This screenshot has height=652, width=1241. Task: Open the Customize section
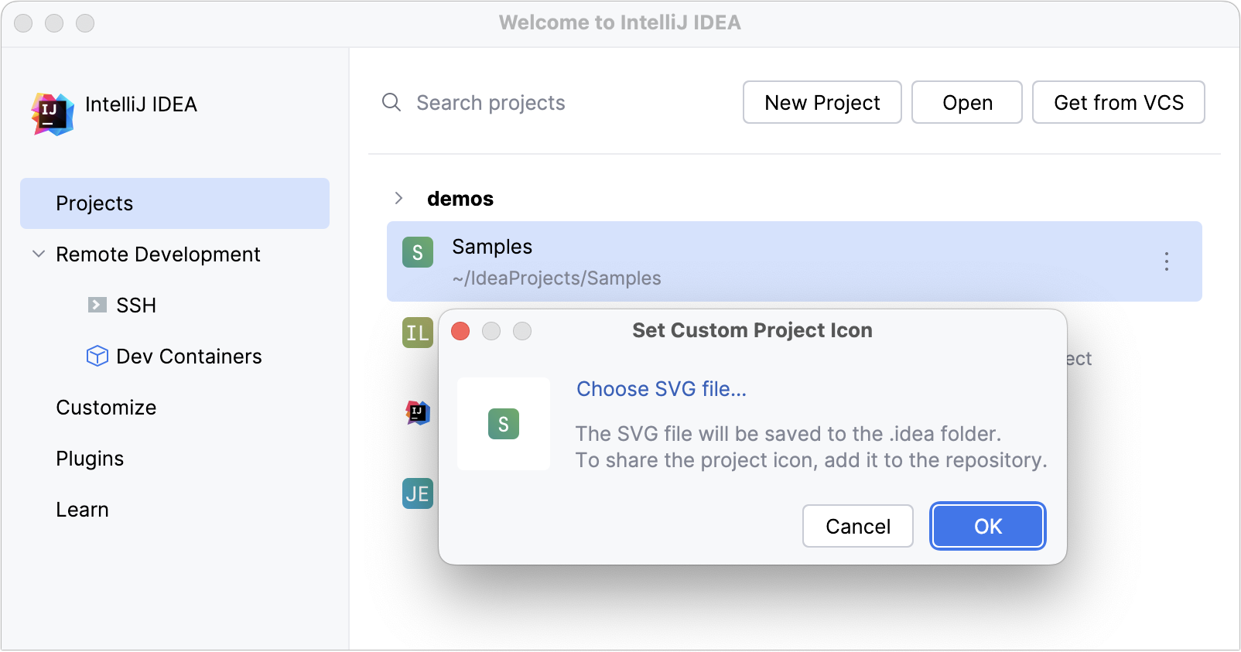coord(106,408)
